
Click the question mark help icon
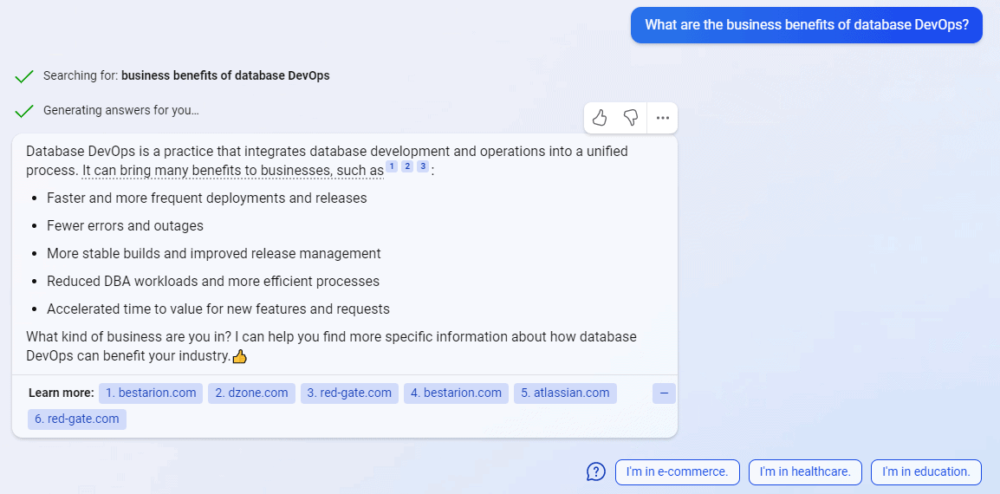(x=596, y=471)
